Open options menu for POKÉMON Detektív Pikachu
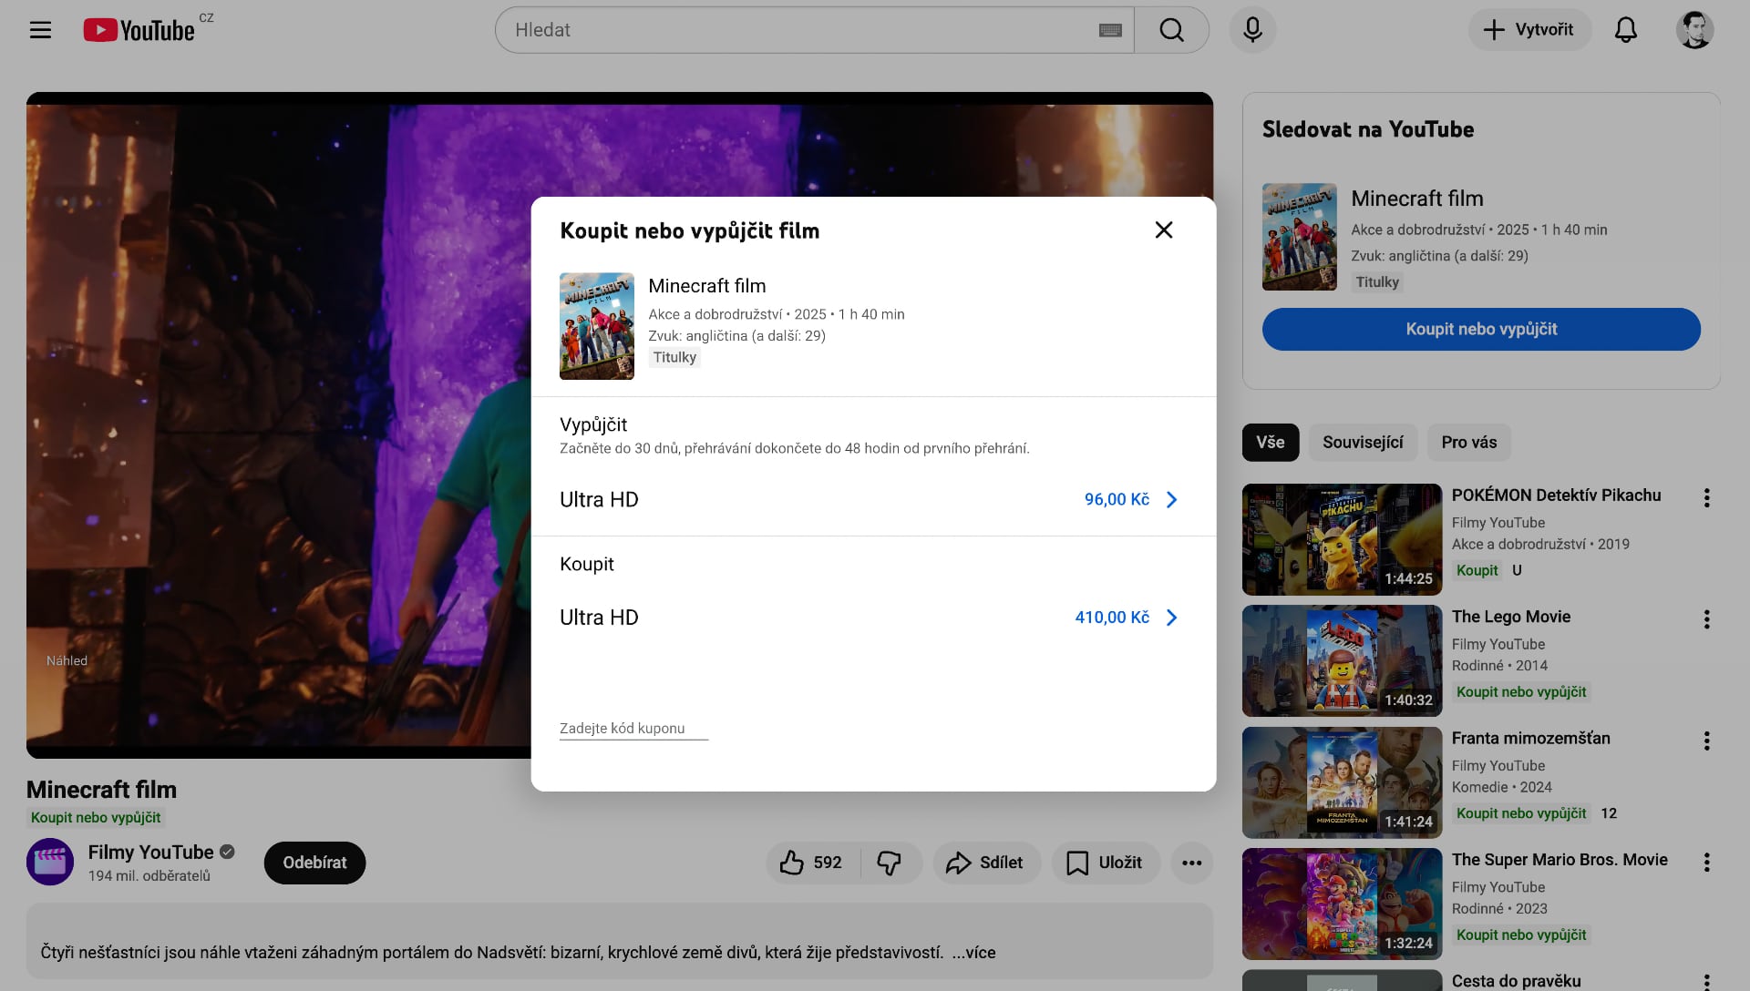 point(1705,497)
